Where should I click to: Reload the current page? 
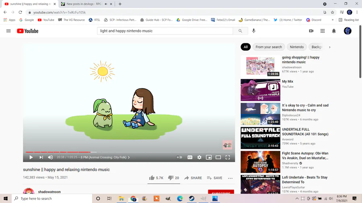pos(21,12)
